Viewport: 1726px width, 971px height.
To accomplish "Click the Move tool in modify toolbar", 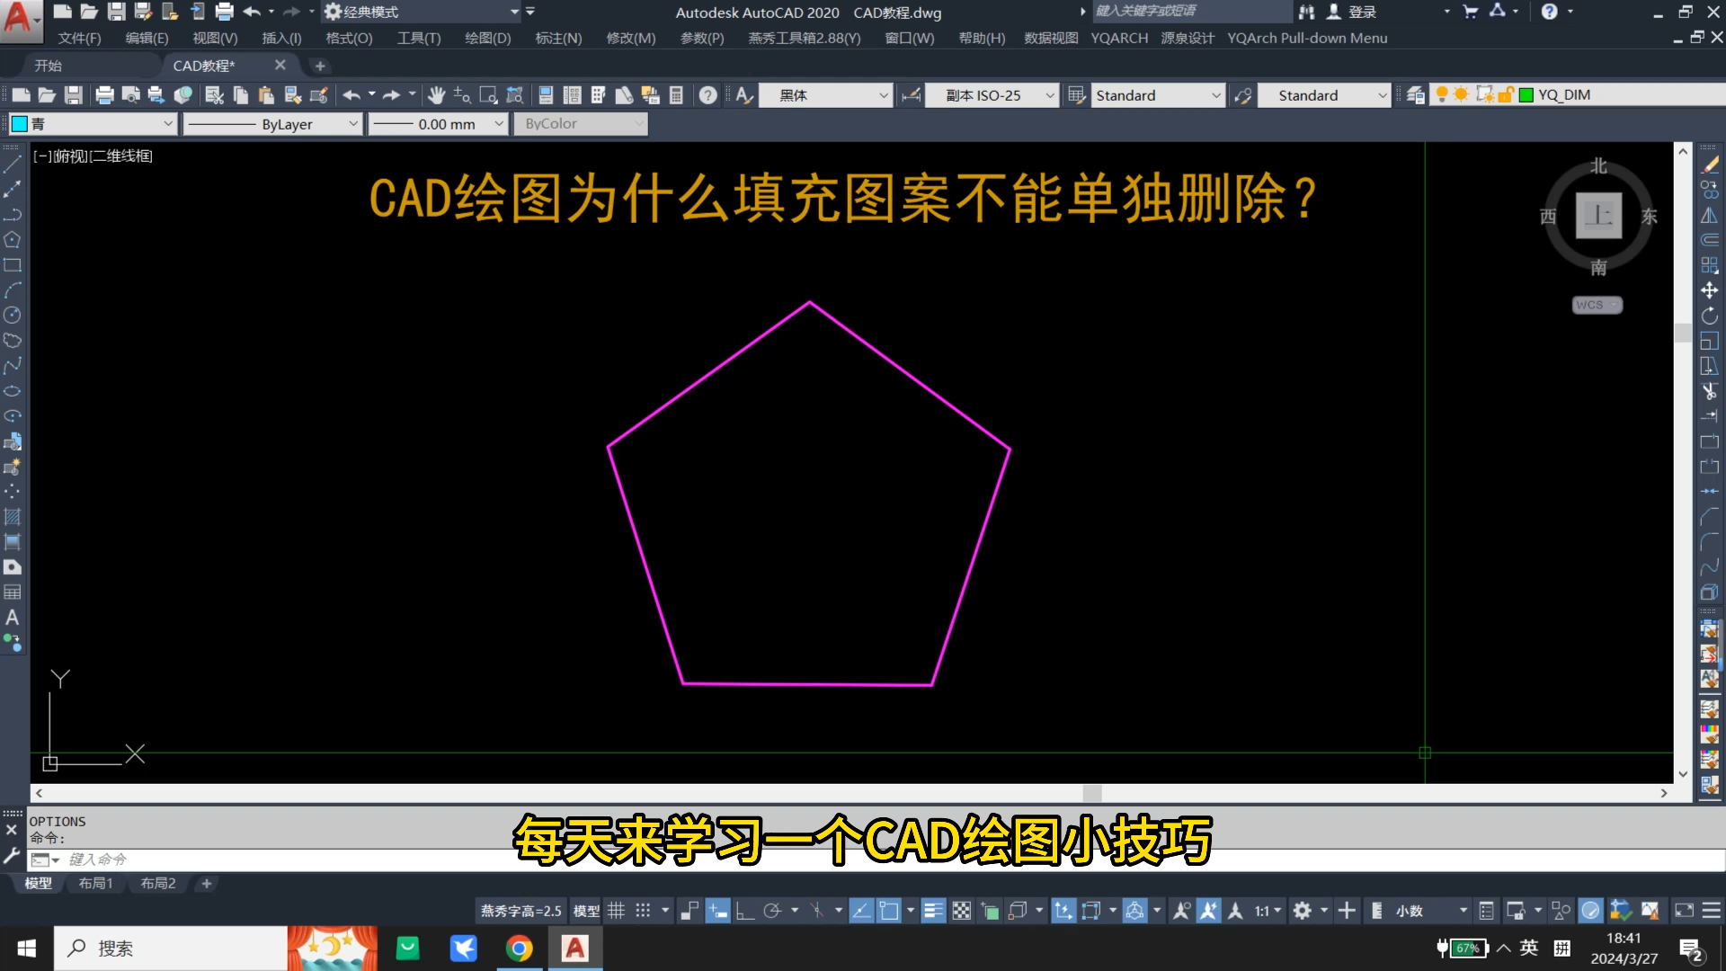I will coord(1709,290).
